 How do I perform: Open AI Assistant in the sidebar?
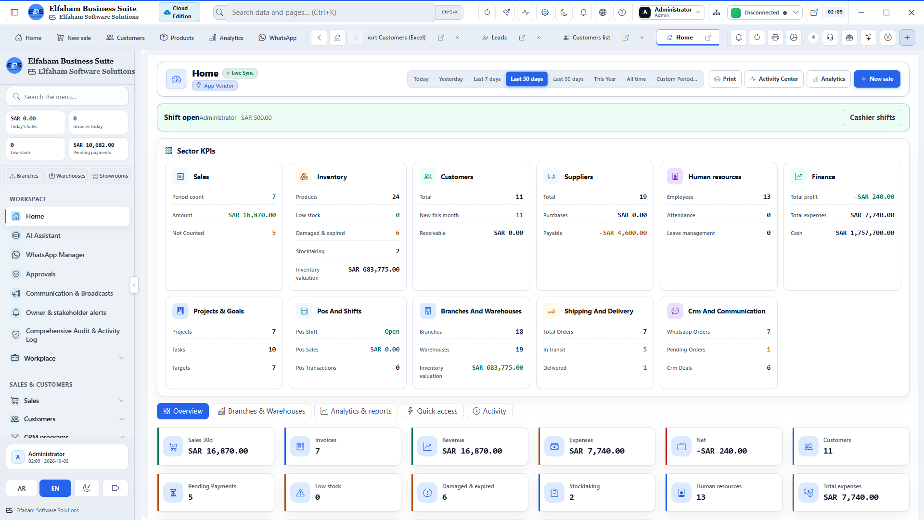67,235
